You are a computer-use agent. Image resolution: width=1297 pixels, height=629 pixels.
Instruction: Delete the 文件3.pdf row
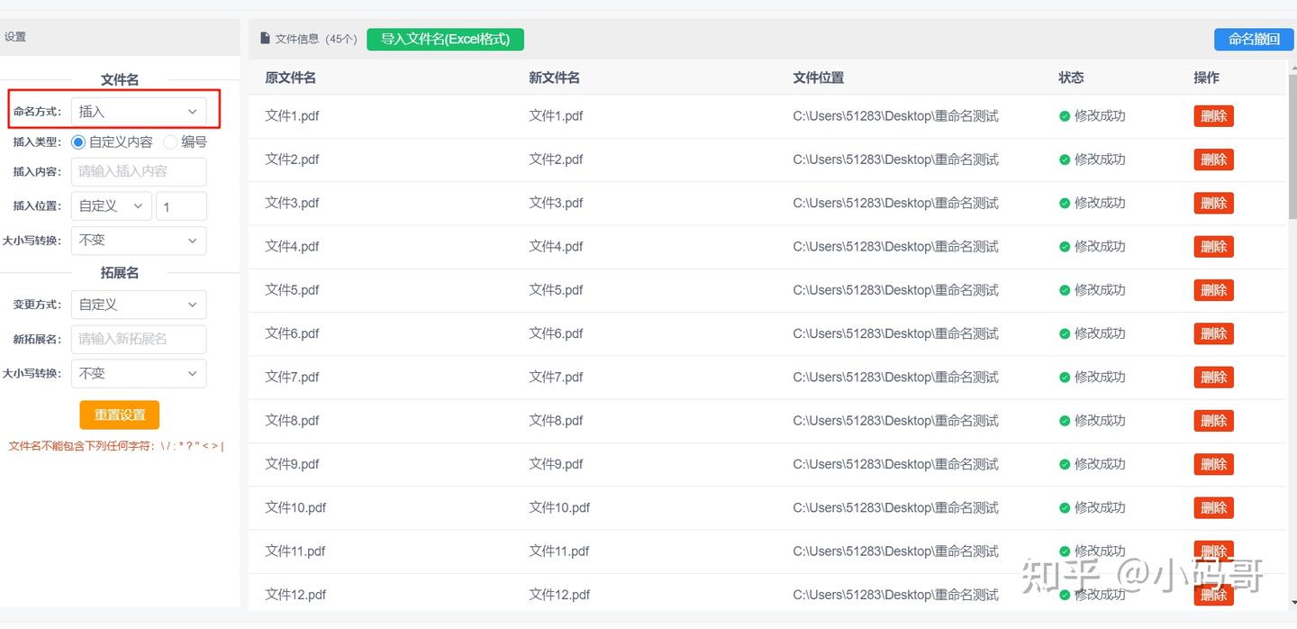coord(1213,204)
